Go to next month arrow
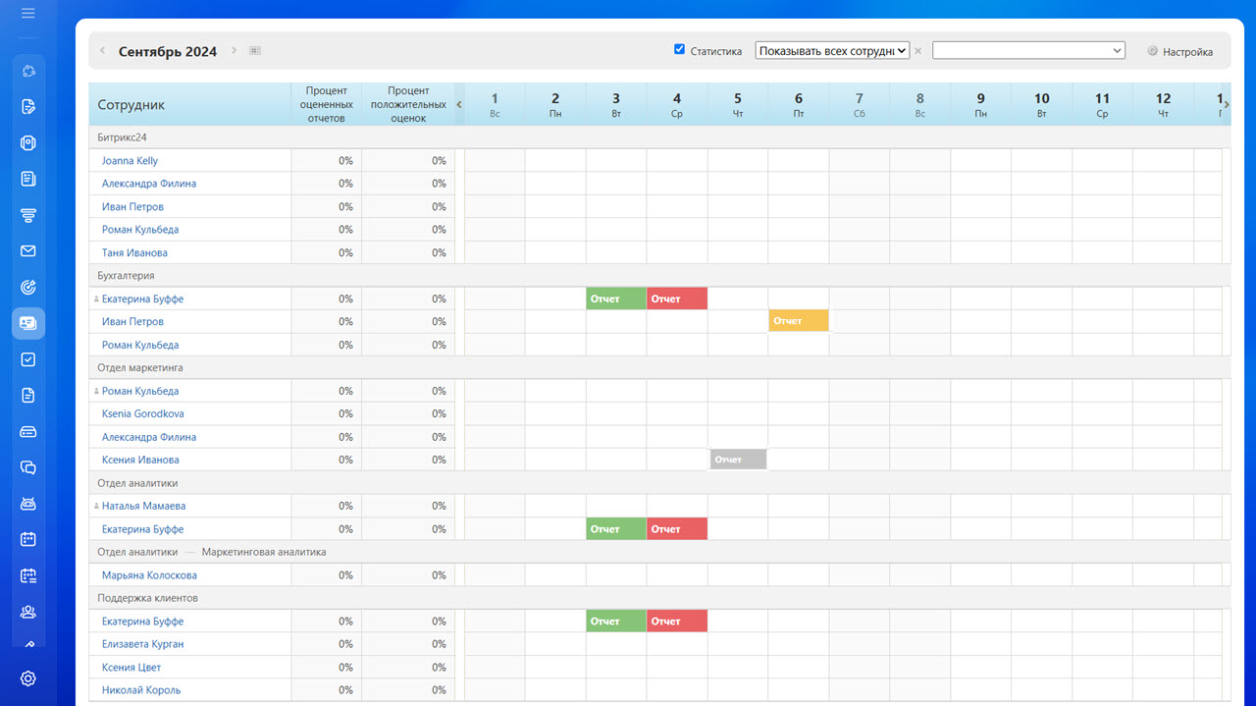 point(235,51)
